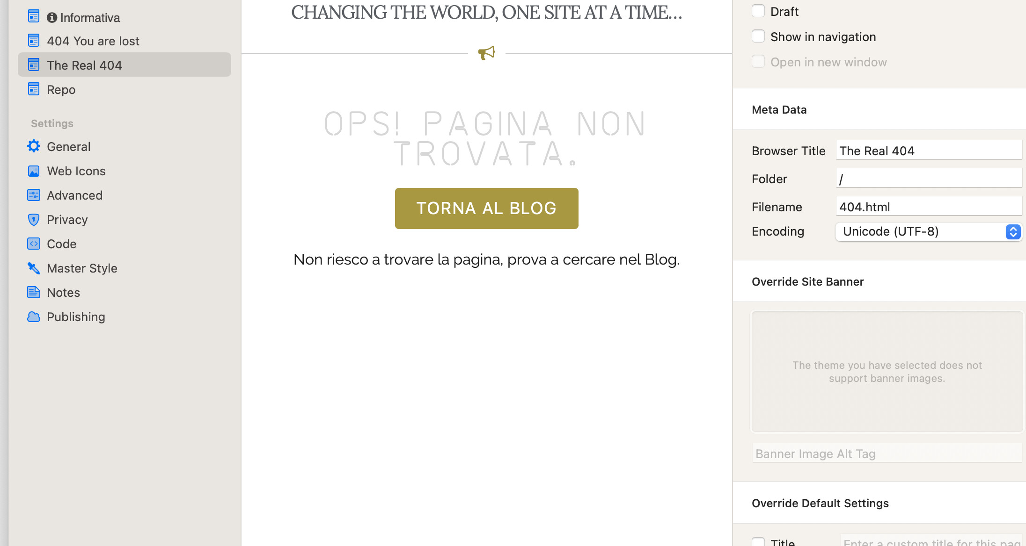The height and width of the screenshot is (546, 1026).
Task: Open Publishing cloud icon
Action: coord(34,317)
